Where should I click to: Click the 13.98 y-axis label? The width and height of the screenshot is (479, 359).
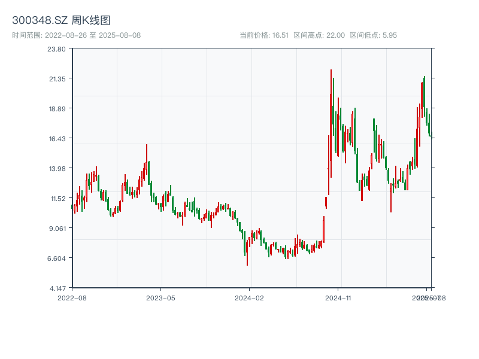(x=57, y=169)
